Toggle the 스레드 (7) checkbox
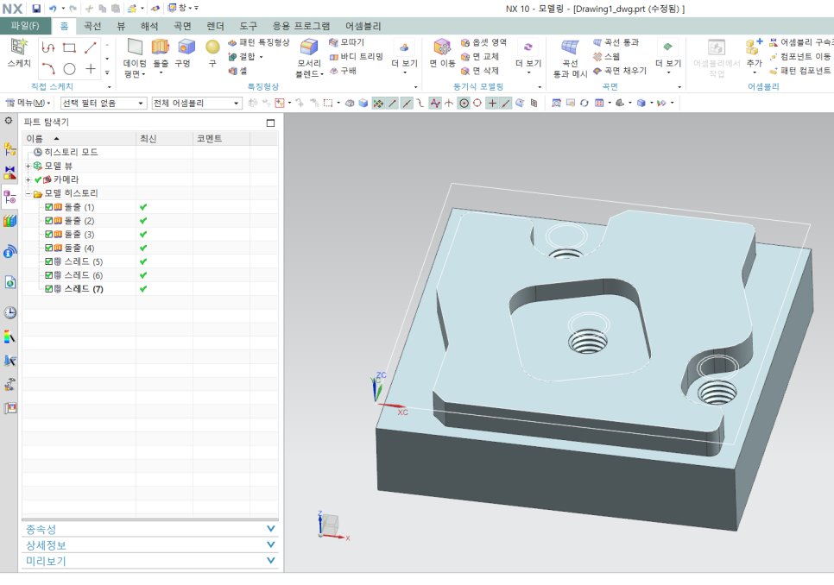 point(49,289)
